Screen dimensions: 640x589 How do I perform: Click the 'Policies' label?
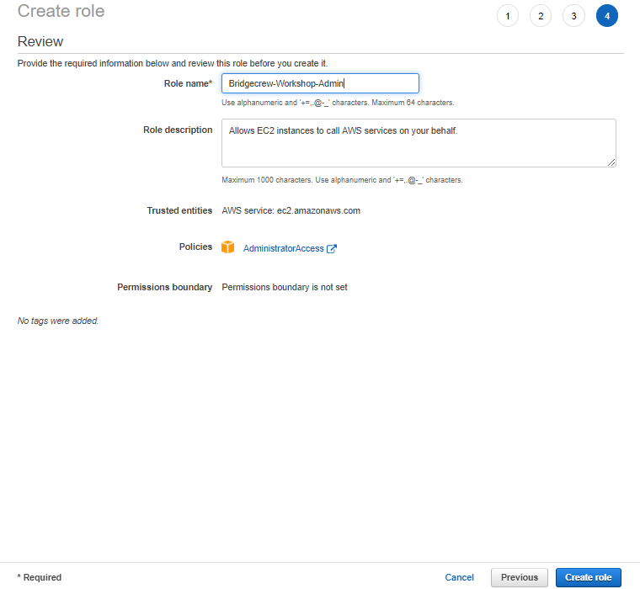tap(195, 247)
